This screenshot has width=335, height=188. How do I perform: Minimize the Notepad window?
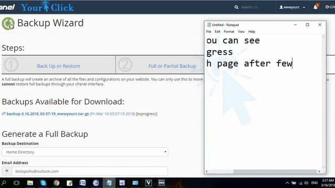[x=295, y=25]
